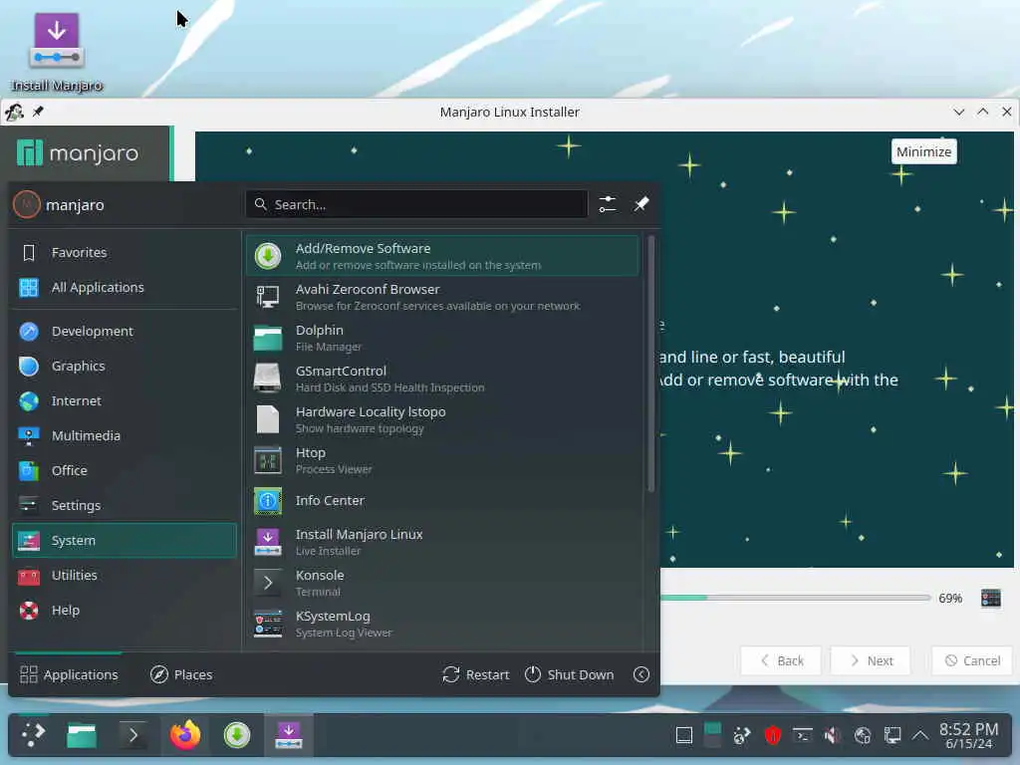
Task: Click the application list scrollbar
Action: [x=650, y=365]
